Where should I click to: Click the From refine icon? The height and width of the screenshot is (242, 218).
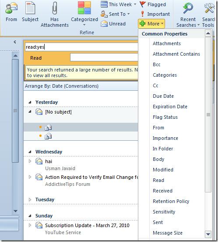coord(11,8)
